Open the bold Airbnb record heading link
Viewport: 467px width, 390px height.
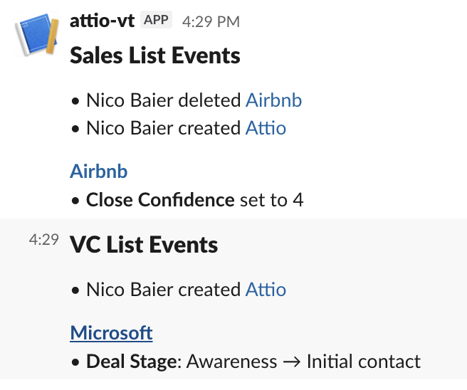98,171
